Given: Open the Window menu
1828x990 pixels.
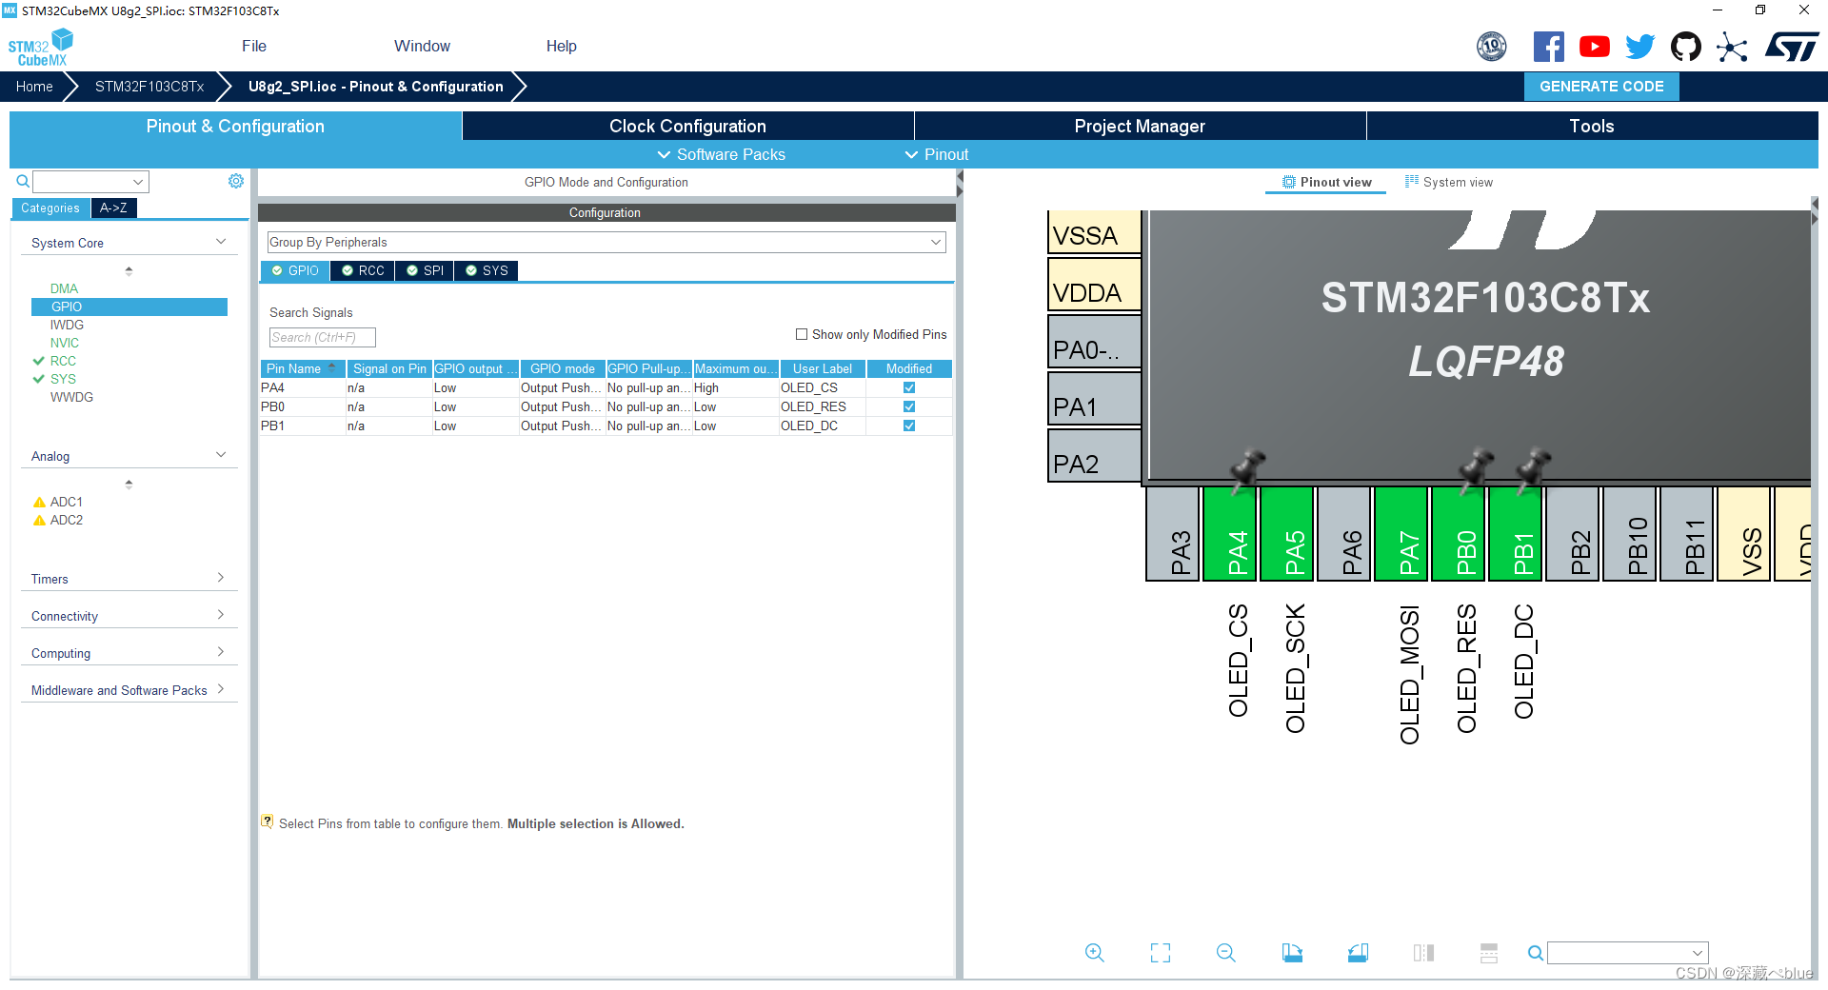Looking at the screenshot, I should [422, 46].
